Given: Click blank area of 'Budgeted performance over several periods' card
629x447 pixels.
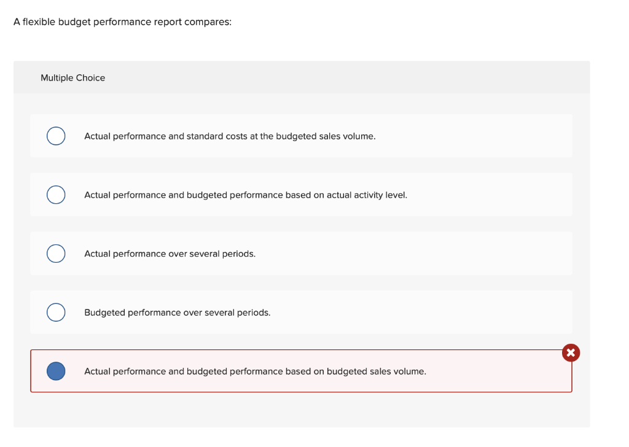Looking at the screenshot, I should (421, 313).
